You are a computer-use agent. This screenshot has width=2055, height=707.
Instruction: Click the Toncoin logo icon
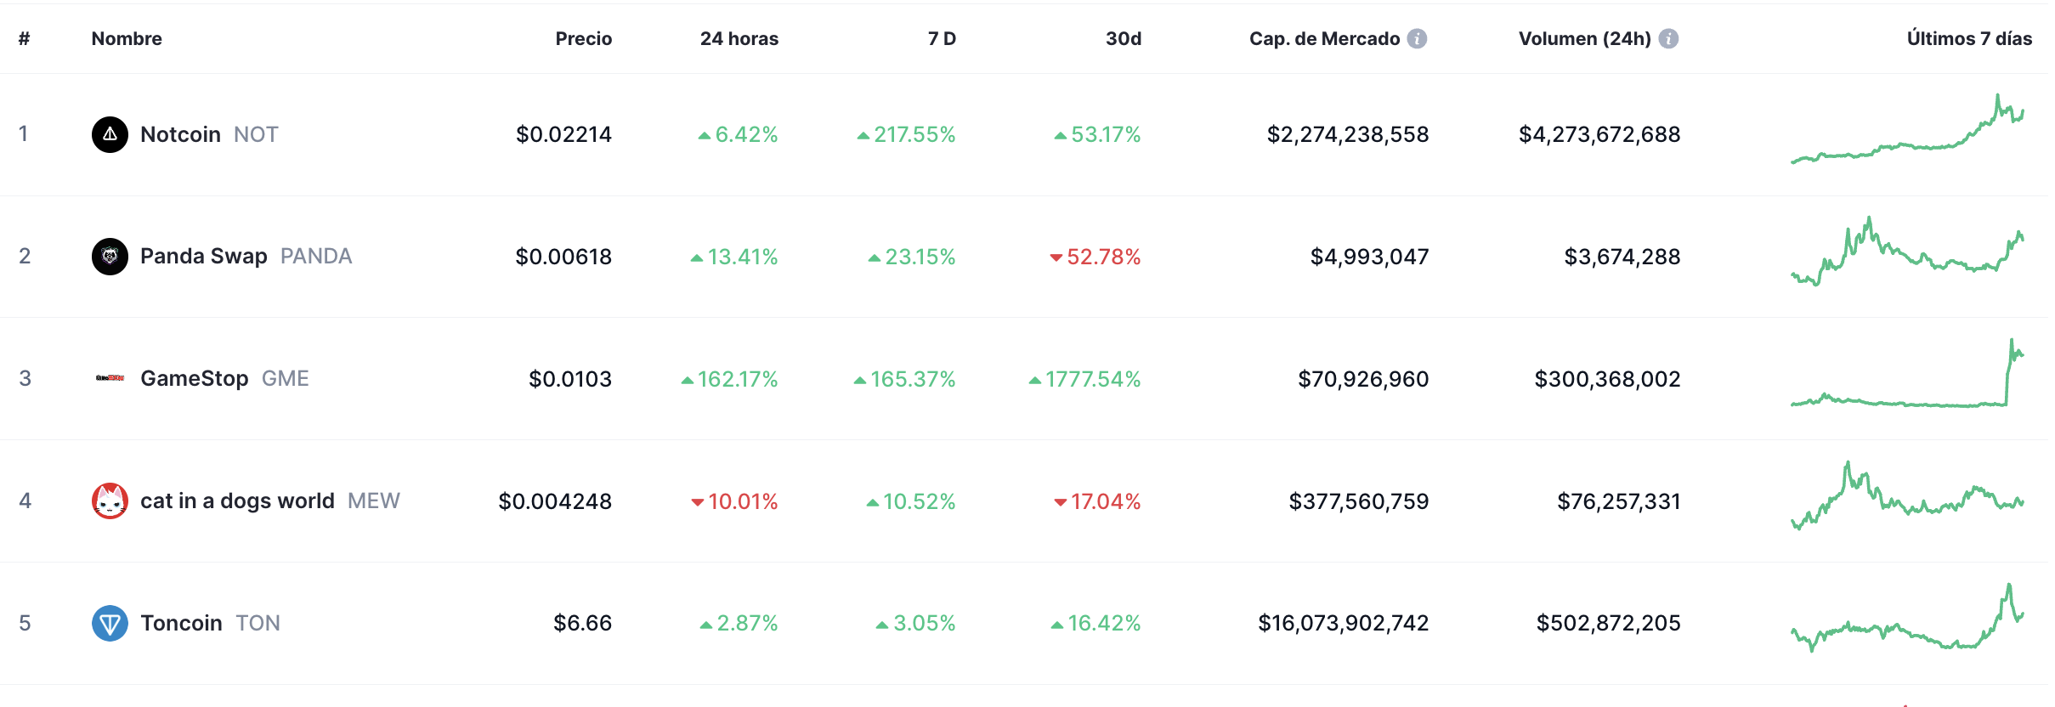(x=110, y=623)
